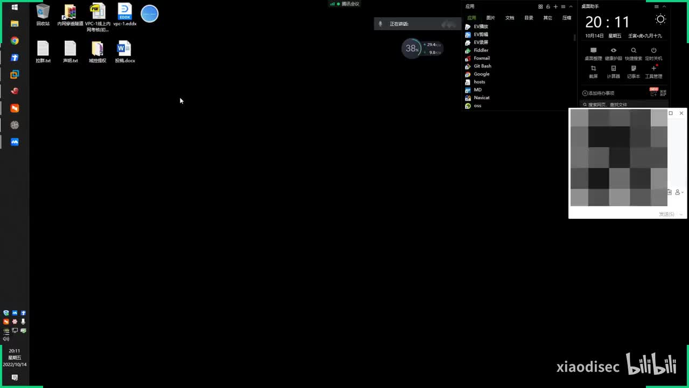Open MD from the app list

pos(474,90)
